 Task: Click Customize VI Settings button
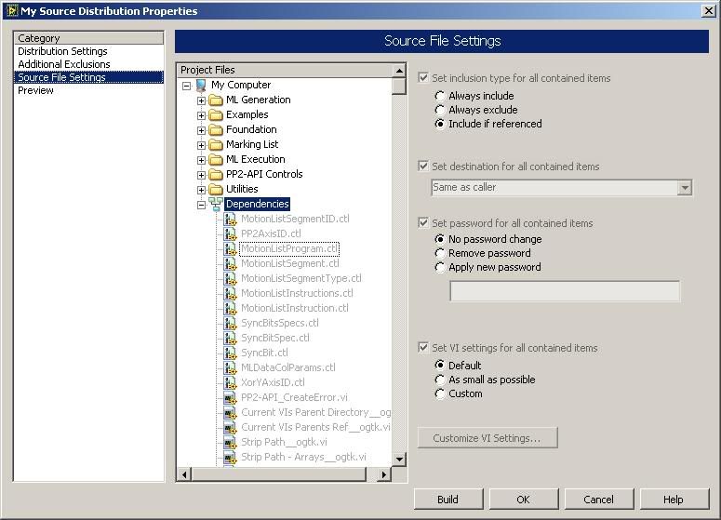point(487,438)
